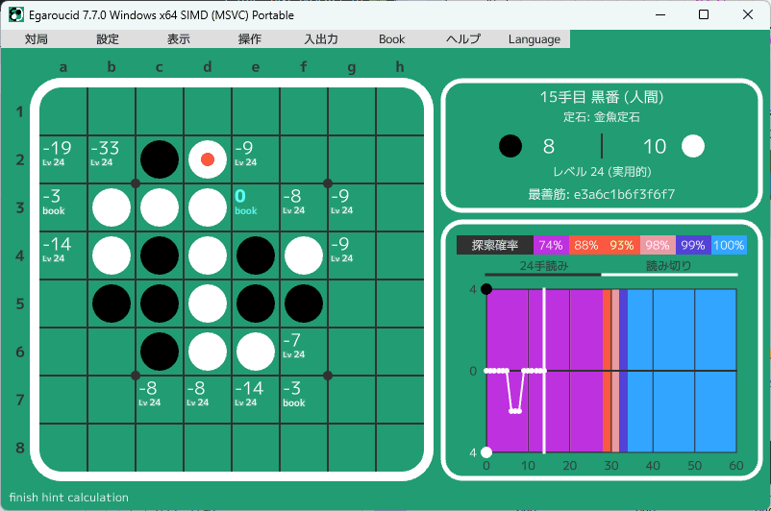This screenshot has width=771, height=511.
Task: Click the white disc icon in score panel
Action: point(692,146)
